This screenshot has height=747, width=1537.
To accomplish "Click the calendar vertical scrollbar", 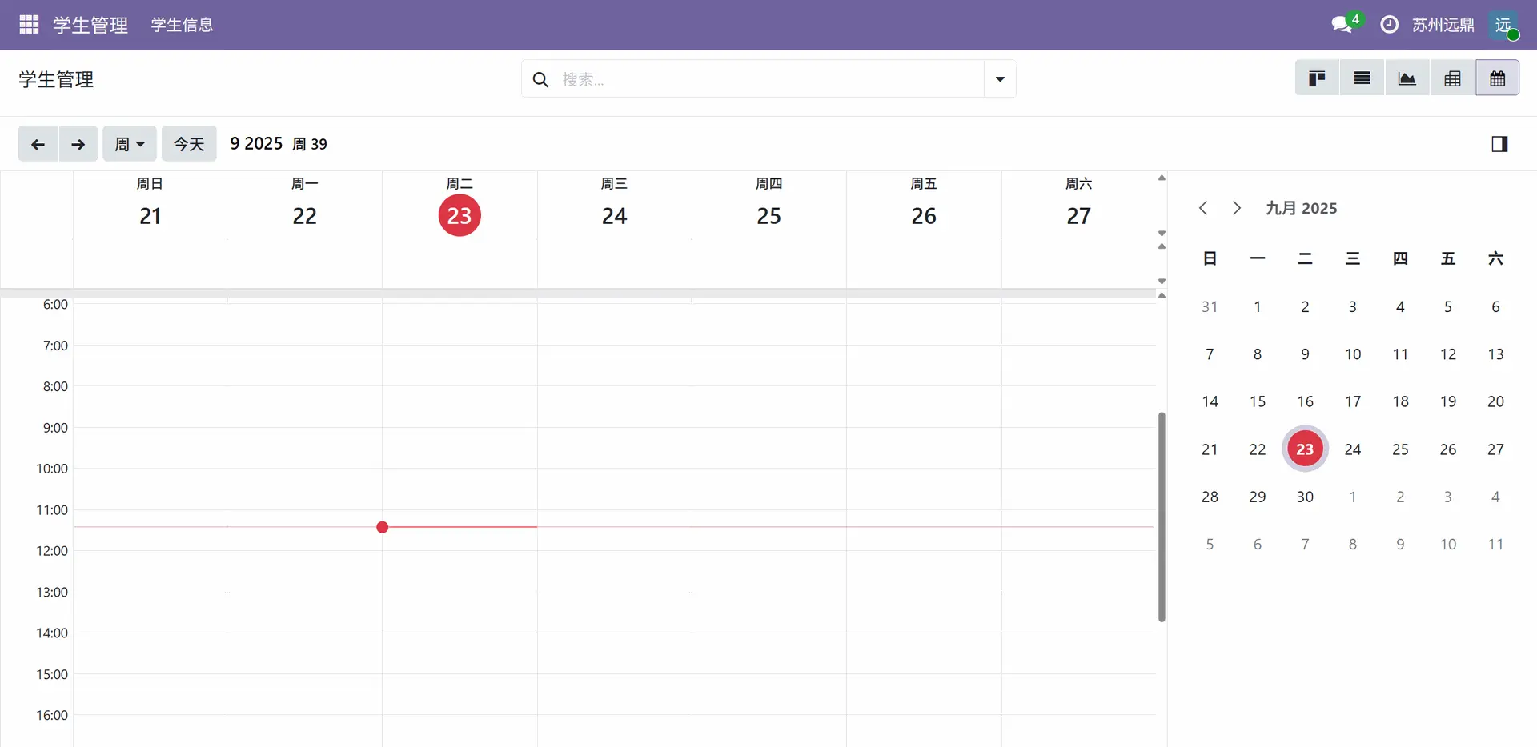I will (x=1162, y=517).
